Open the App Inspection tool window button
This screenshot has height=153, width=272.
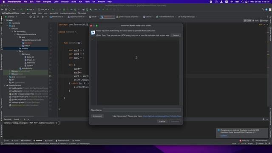[62, 141]
